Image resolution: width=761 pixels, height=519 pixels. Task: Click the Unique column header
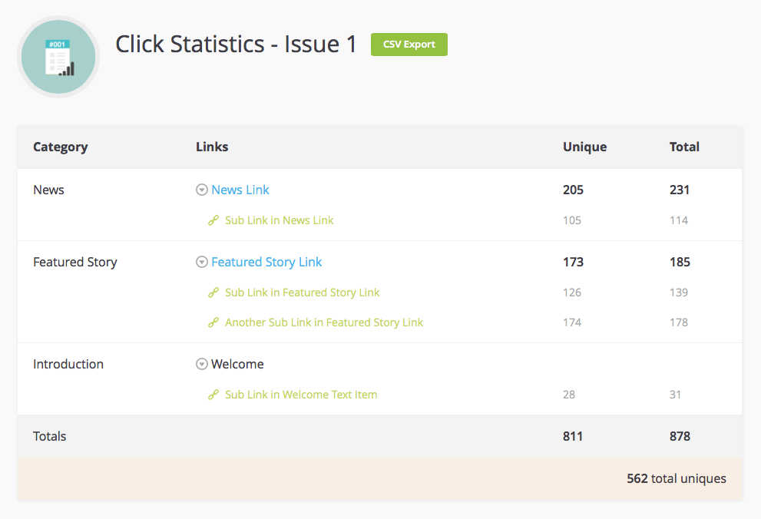pos(584,147)
